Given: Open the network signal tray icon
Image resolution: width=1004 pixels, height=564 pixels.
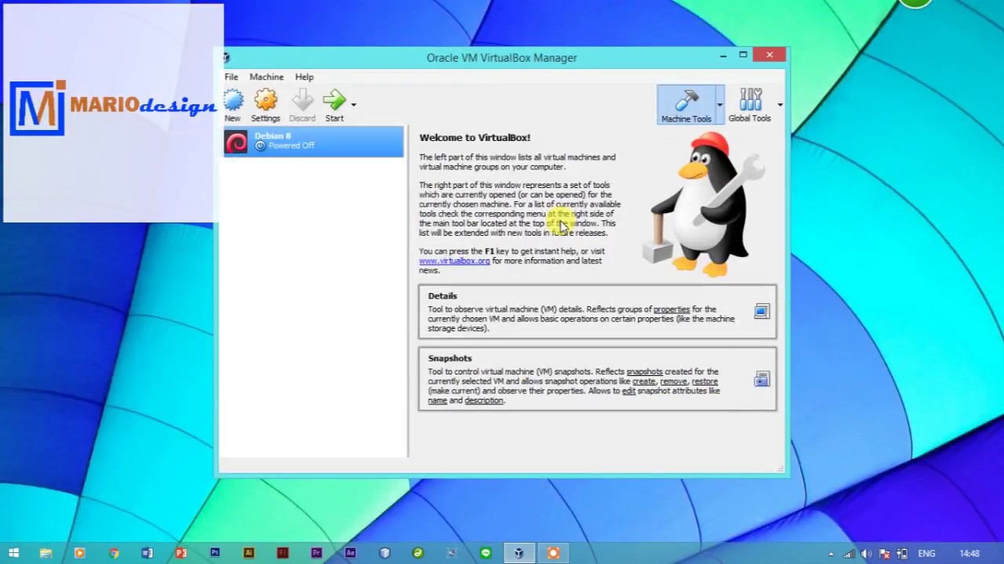Looking at the screenshot, I should click(x=849, y=554).
